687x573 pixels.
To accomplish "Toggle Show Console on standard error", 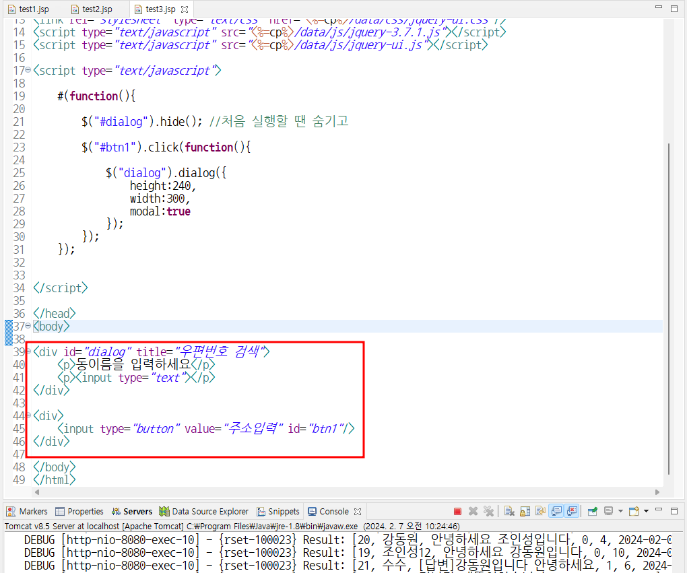I will pyautogui.click(x=572, y=511).
